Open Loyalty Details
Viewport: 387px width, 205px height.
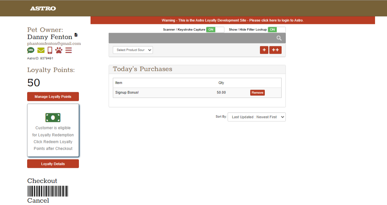(53, 164)
